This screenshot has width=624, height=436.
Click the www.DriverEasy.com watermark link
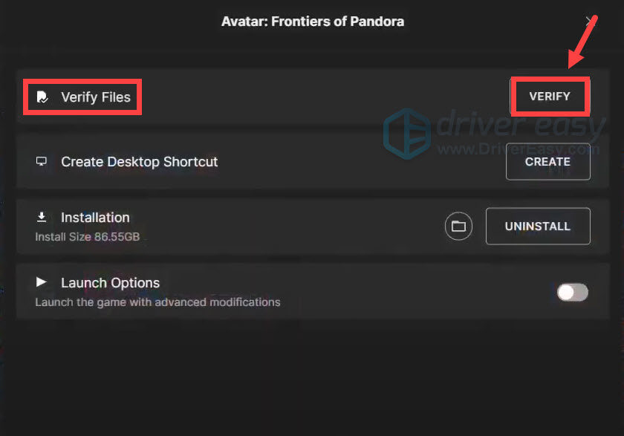(x=519, y=149)
